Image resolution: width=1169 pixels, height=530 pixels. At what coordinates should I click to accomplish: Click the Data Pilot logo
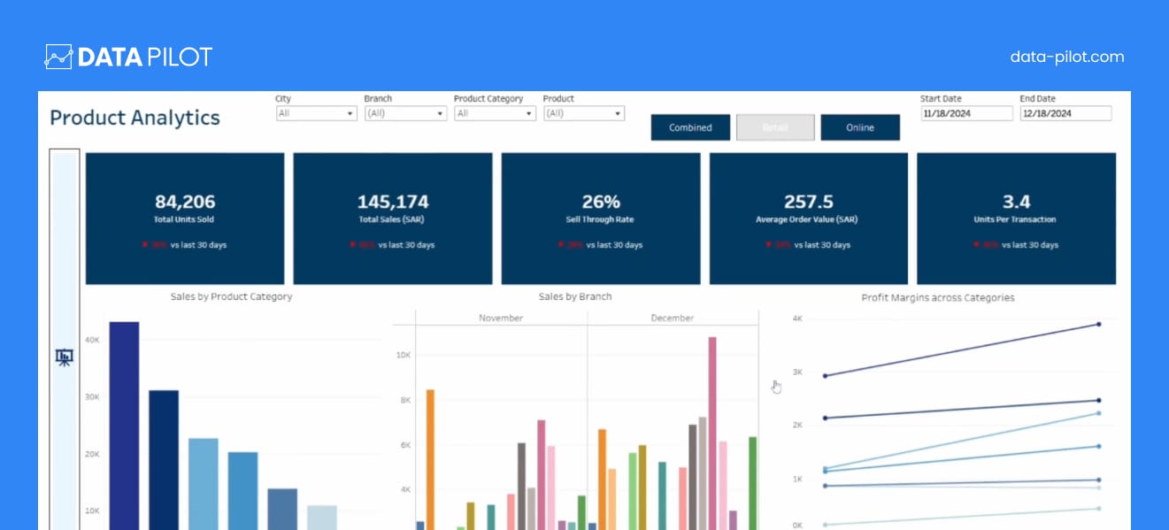click(x=128, y=58)
